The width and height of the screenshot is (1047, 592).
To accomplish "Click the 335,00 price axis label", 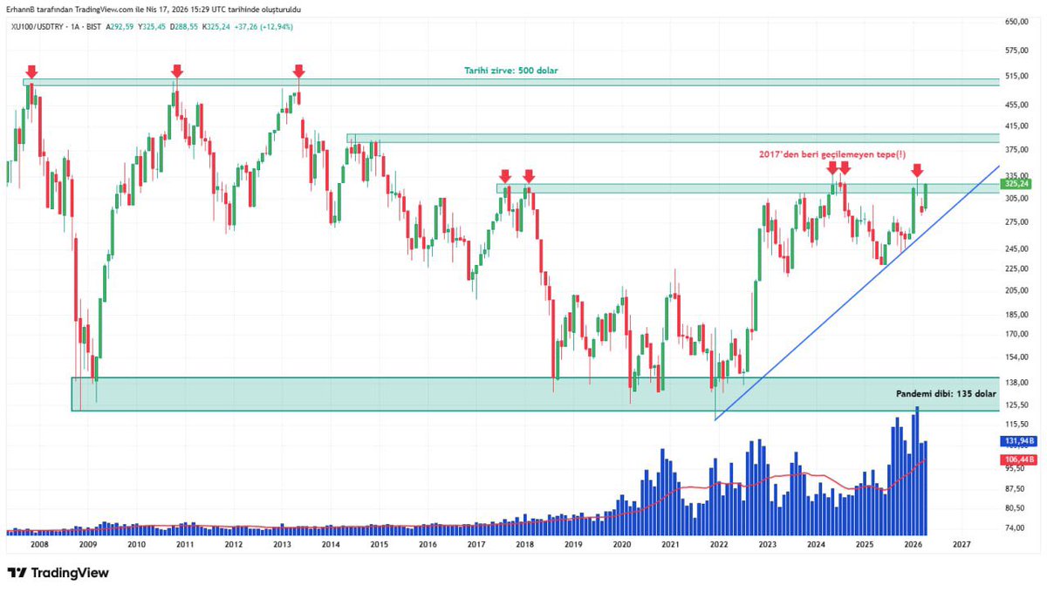I will pyautogui.click(x=1016, y=175).
